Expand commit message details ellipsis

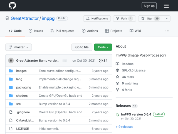(65, 61)
